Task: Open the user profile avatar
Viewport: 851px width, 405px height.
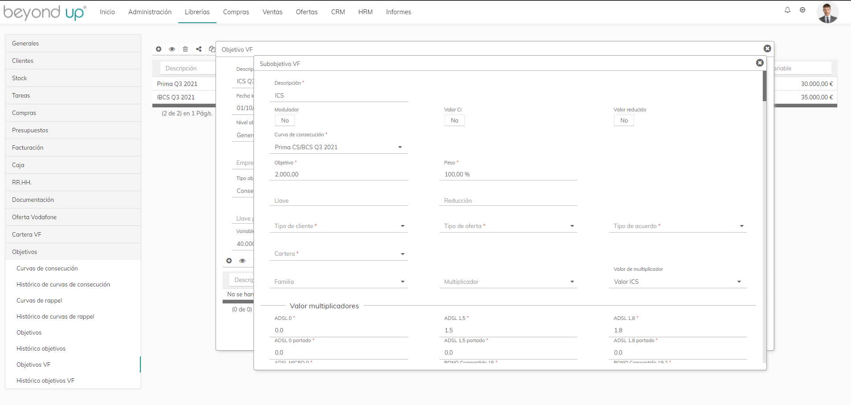Action: point(827,12)
